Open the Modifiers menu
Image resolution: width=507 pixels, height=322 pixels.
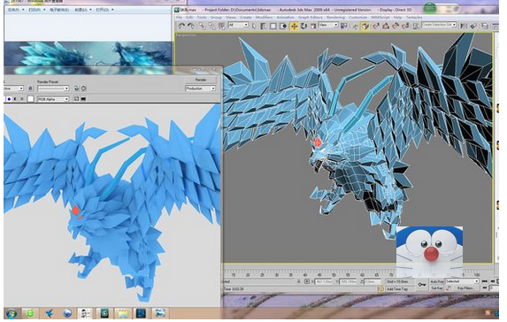click(264, 18)
